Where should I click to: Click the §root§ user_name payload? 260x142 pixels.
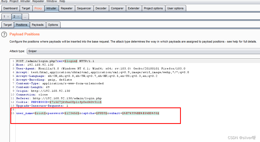click(40, 113)
